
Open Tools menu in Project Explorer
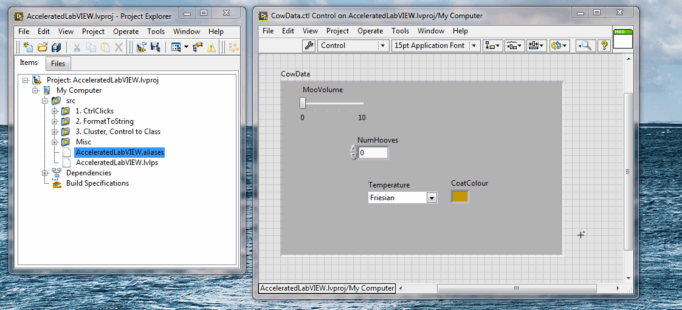pos(156,32)
